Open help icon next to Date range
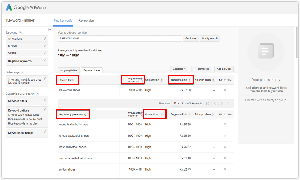300x180 pixels. tap(22, 73)
